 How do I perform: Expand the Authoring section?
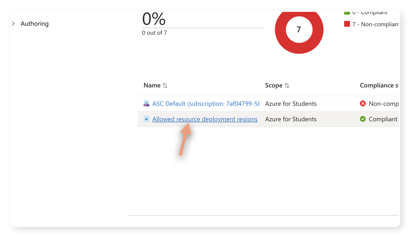(13, 23)
